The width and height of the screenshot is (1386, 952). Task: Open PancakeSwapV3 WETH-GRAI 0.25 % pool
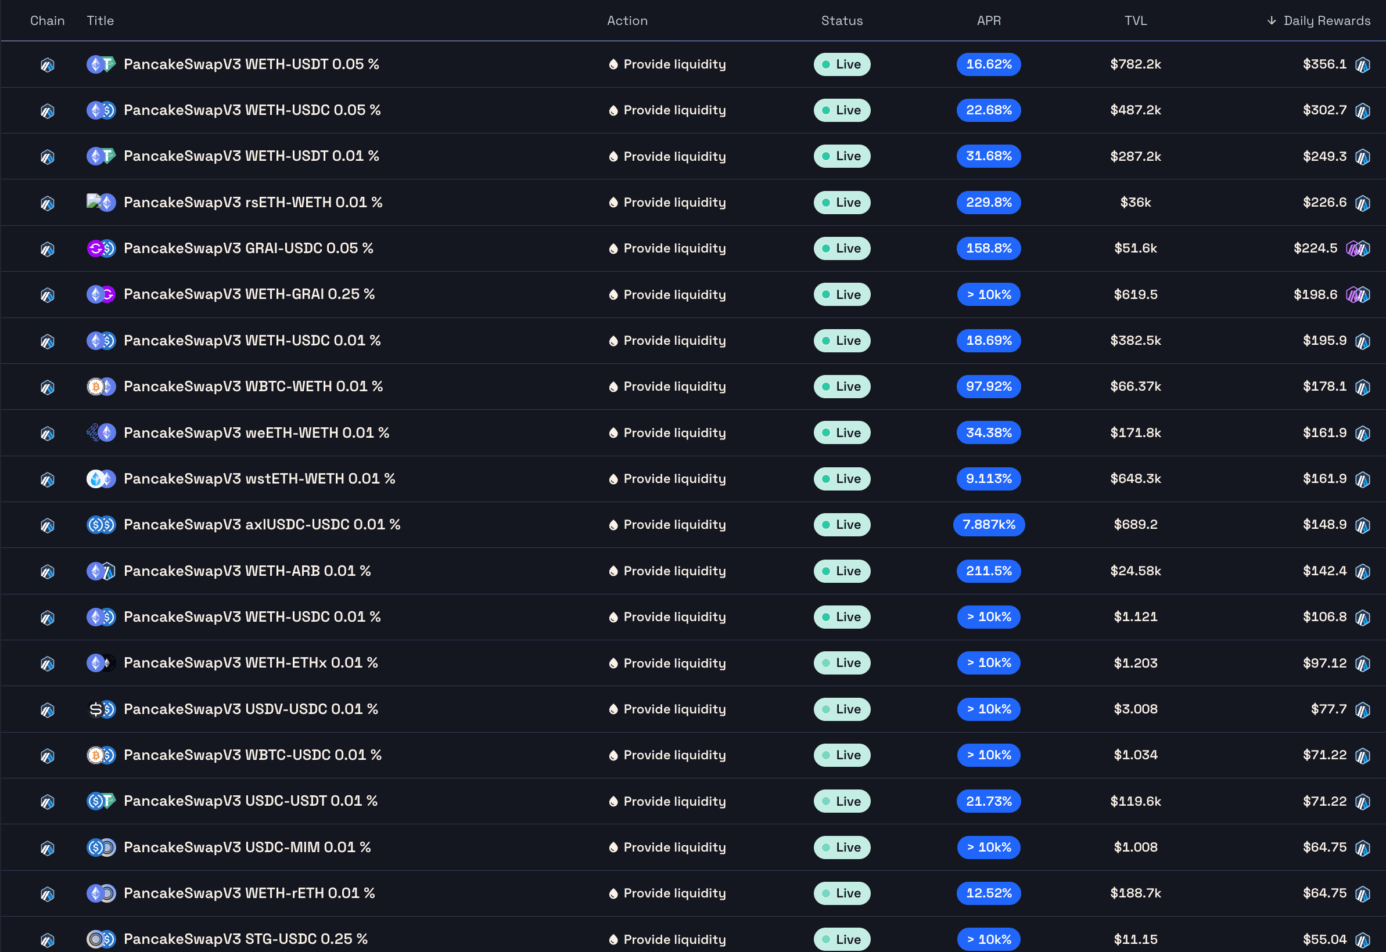(x=249, y=294)
